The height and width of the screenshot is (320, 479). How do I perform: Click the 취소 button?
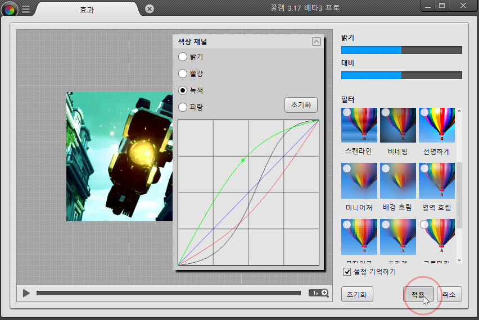tap(449, 294)
